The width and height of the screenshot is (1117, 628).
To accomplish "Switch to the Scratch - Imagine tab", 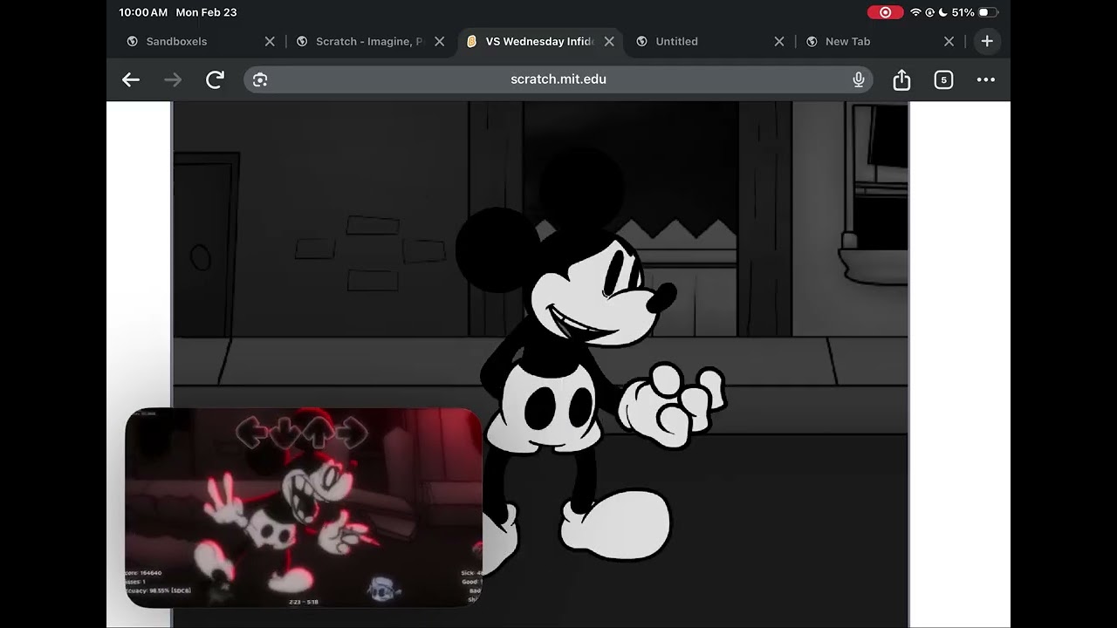I will pyautogui.click(x=371, y=41).
